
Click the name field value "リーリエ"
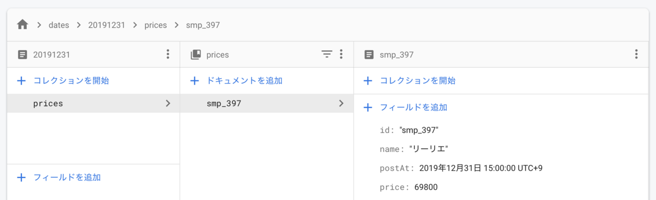[x=429, y=149]
